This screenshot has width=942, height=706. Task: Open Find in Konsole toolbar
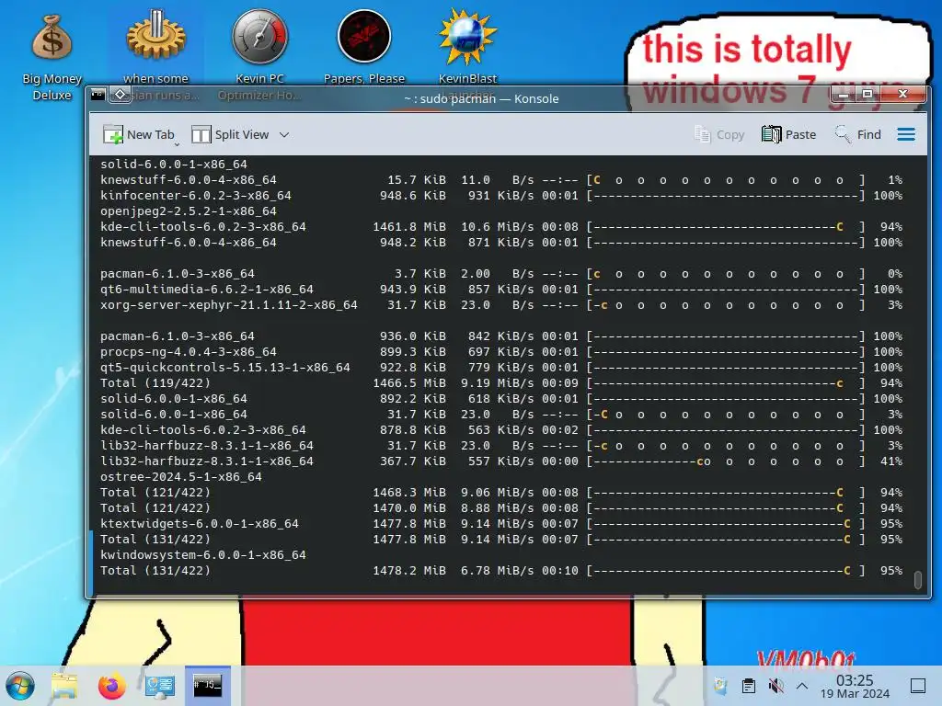coord(858,134)
